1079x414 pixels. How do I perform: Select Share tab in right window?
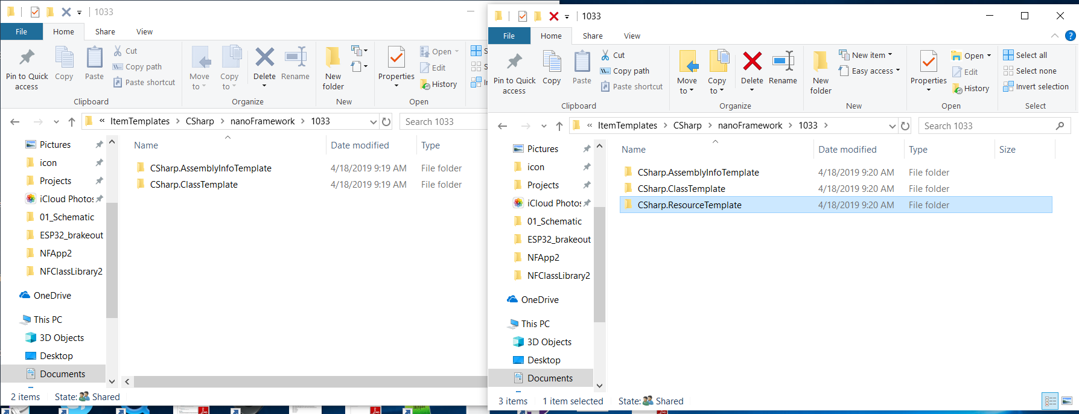coord(593,36)
